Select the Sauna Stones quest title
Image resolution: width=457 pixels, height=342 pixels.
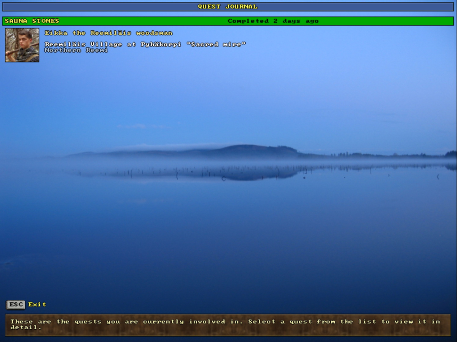point(32,21)
